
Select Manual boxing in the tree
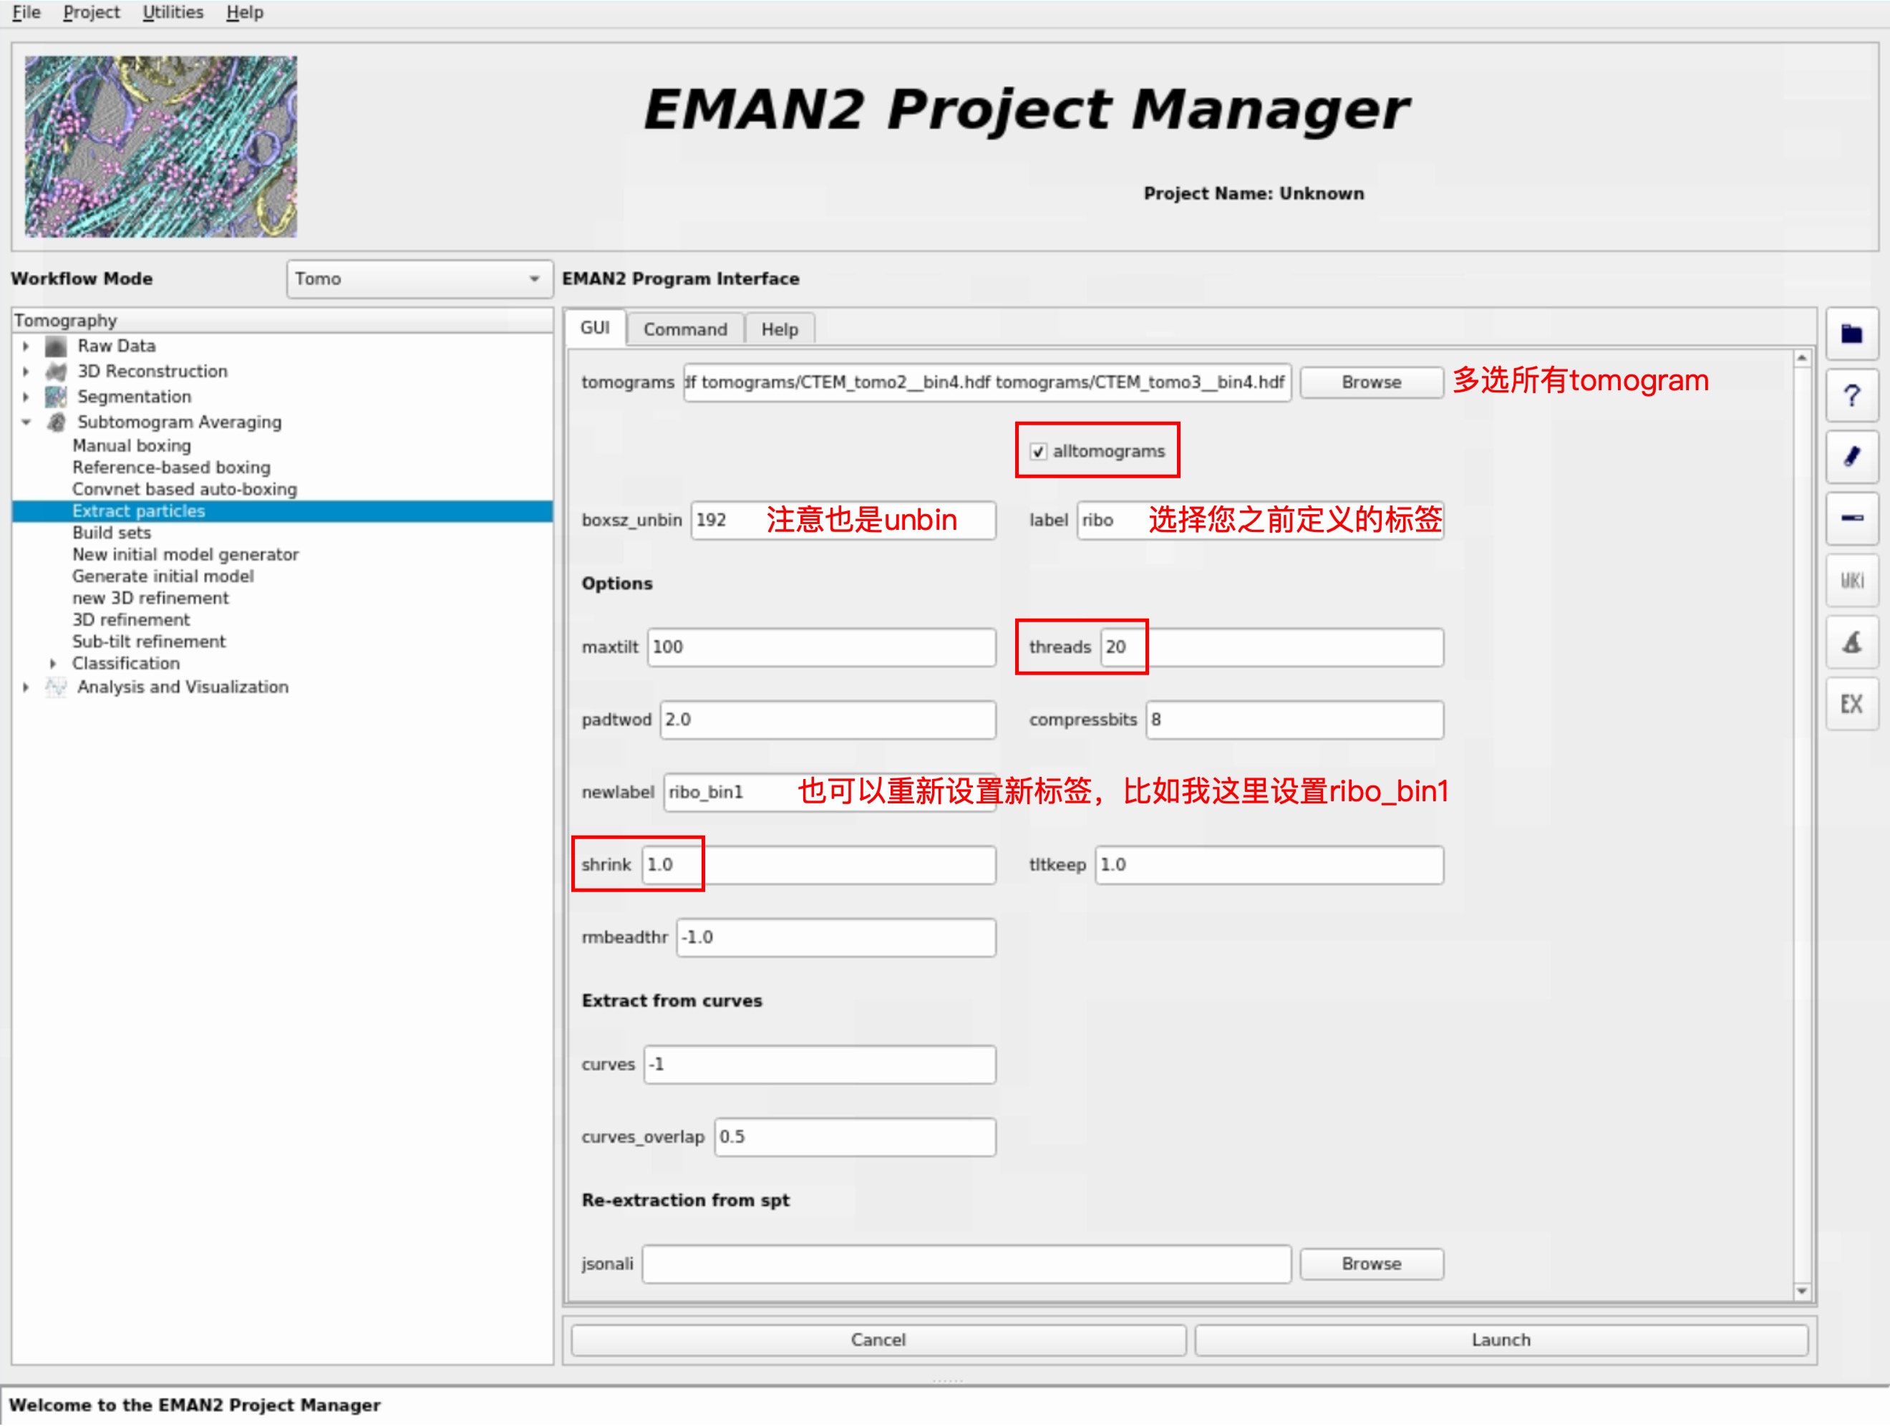pyautogui.click(x=132, y=446)
